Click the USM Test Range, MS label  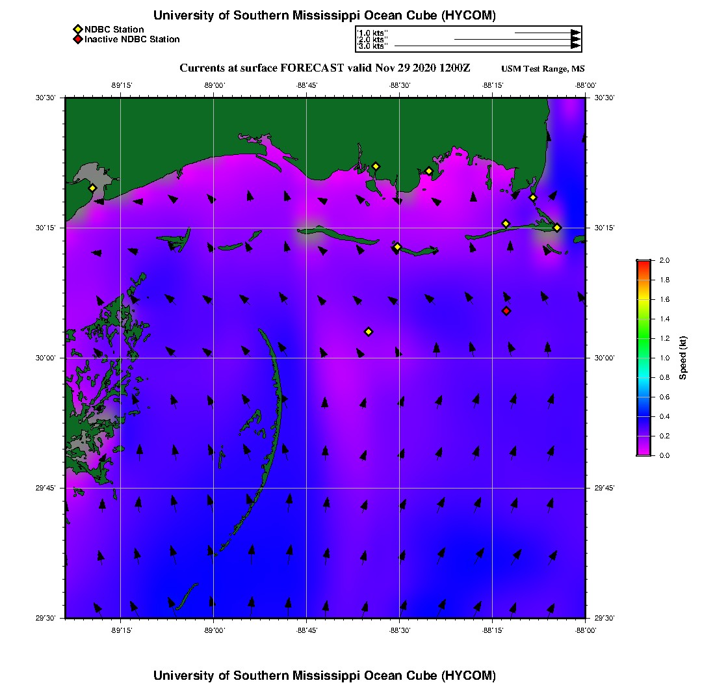pos(543,69)
